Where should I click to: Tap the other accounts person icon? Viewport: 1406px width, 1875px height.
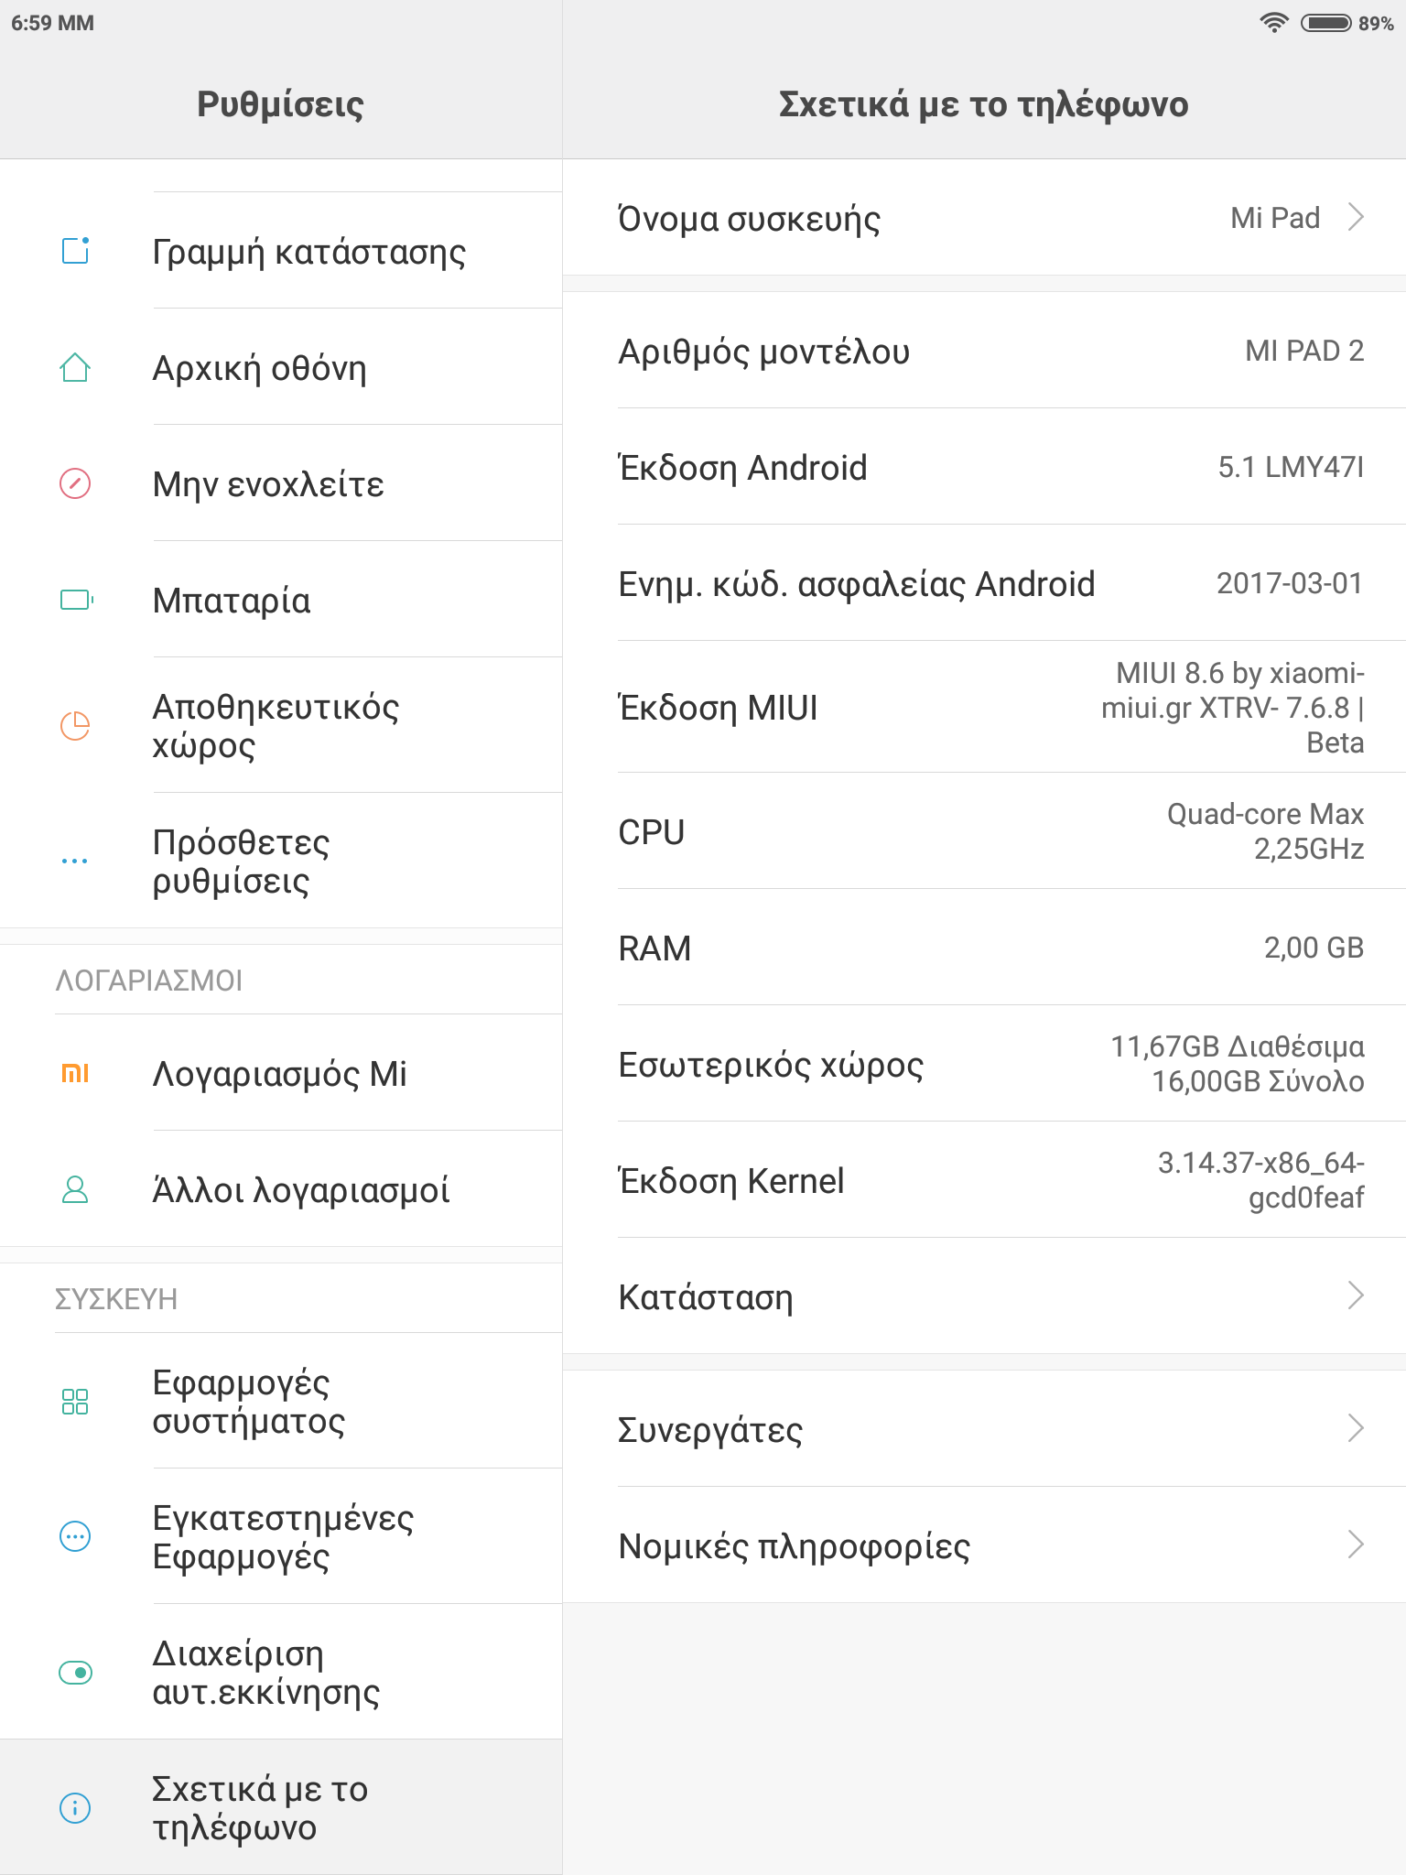[75, 1189]
